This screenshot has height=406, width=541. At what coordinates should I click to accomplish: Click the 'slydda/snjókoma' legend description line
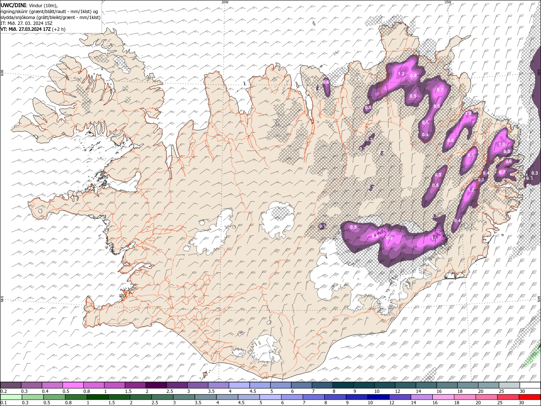(x=51, y=17)
